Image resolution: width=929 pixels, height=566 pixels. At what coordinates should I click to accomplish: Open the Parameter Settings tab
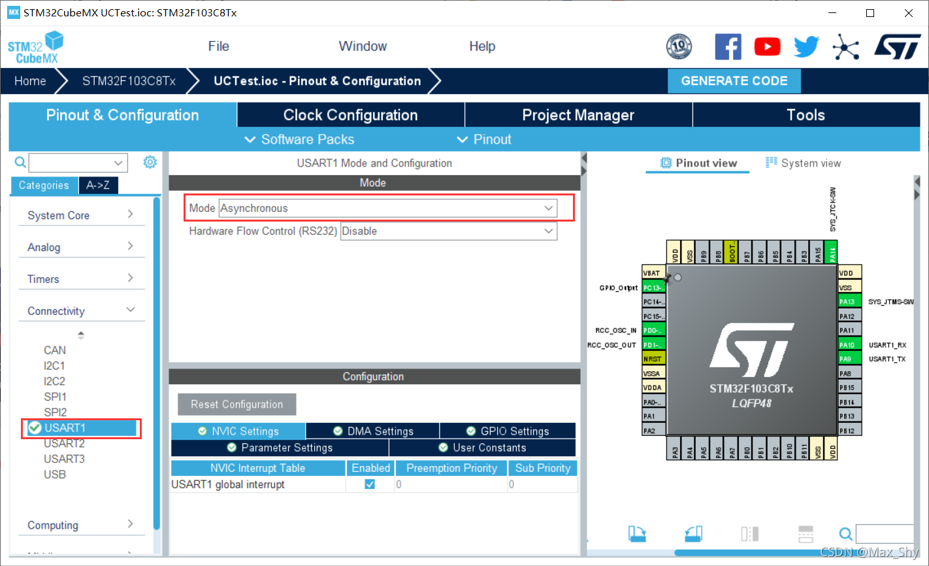click(x=280, y=447)
